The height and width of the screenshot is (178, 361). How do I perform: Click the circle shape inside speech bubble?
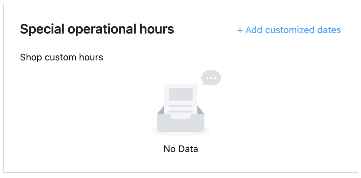[x=215, y=78]
